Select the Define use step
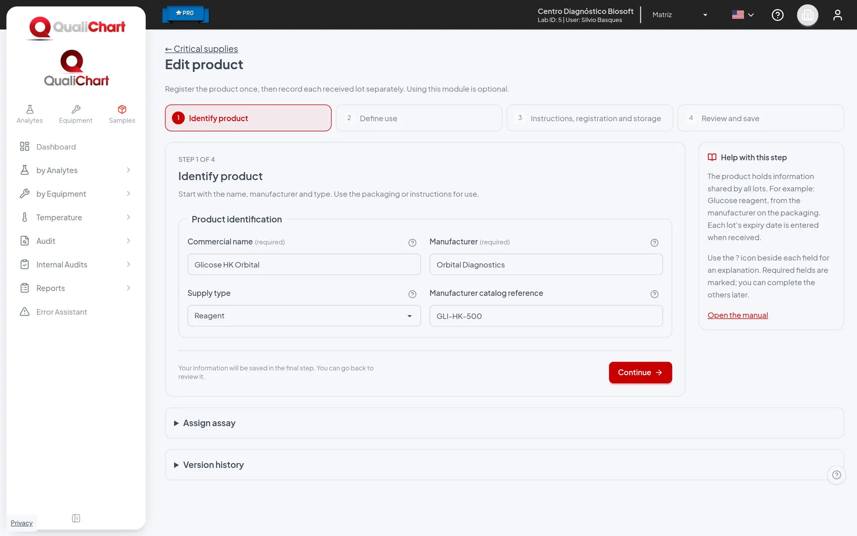The image size is (857, 536). (x=419, y=118)
